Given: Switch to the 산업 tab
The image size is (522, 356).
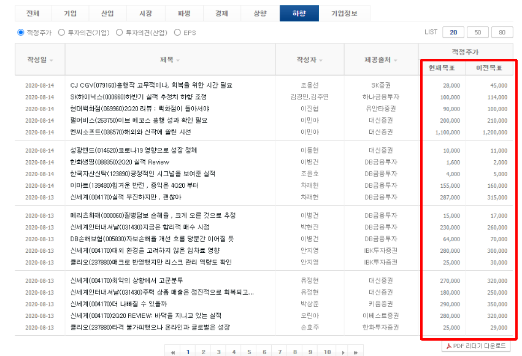Looking at the screenshot, I should click(107, 14).
